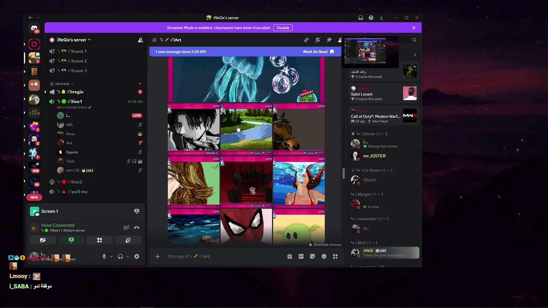Viewport: 548px width, 308px height.
Task: Go back with the left arrow
Action: coord(30,18)
